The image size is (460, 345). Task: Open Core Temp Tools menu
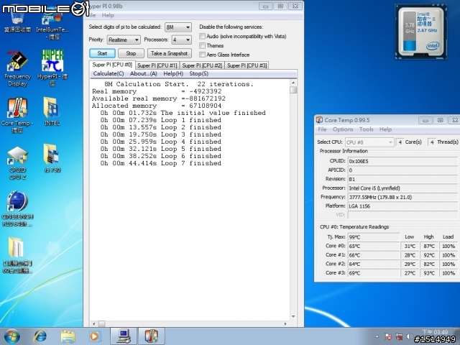click(x=366, y=129)
